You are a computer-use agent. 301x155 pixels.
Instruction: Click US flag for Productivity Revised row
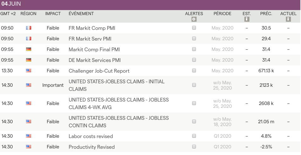29,147
